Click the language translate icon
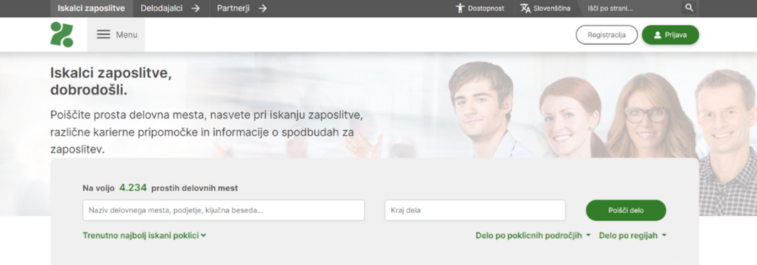This screenshot has width=757, height=265. click(x=525, y=8)
